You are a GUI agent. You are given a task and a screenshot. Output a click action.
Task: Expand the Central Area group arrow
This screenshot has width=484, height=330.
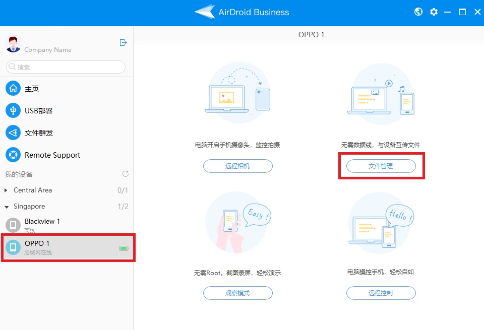pos(6,190)
